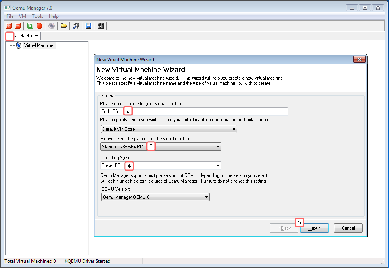Click the mixer sliders settings toolbar icon

tap(100, 26)
